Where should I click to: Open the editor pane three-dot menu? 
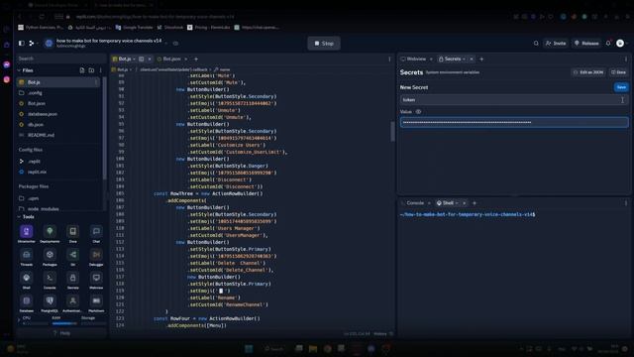point(389,59)
